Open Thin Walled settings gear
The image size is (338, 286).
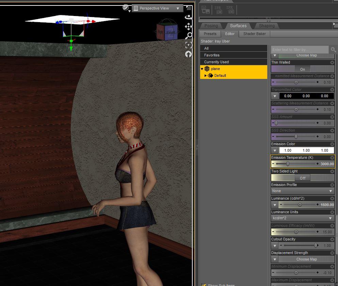pyautogui.click(x=332, y=63)
